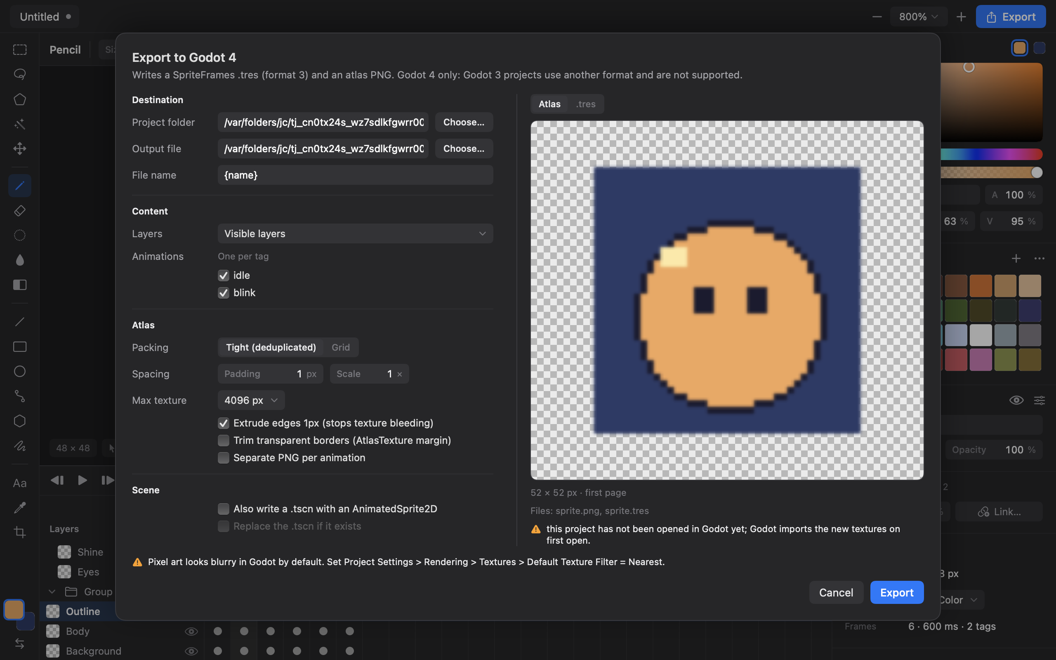Select the line tool
Viewport: 1056px width, 660px height.
click(20, 322)
